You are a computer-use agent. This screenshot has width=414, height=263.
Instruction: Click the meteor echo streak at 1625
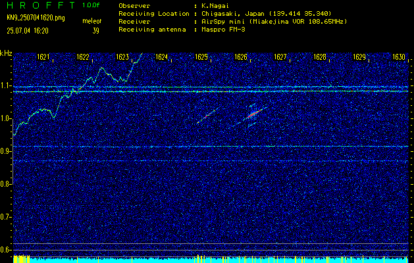pyautogui.click(x=208, y=115)
